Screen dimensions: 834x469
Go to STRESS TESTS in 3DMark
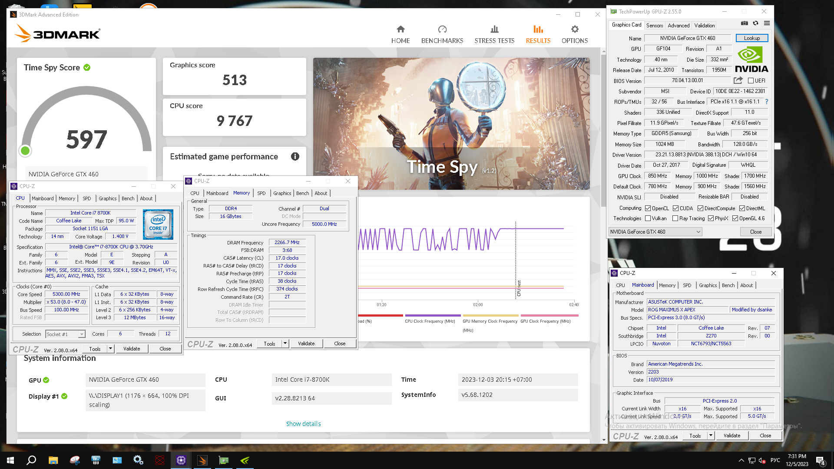tap(494, 34)
